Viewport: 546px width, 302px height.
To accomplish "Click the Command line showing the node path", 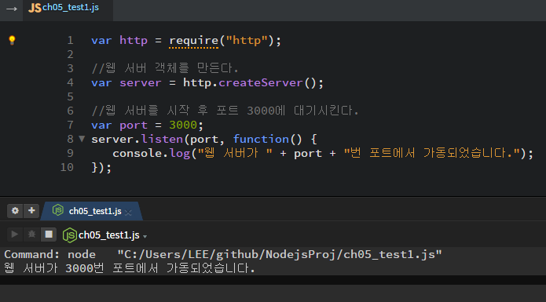I will (x=223, y=254).
